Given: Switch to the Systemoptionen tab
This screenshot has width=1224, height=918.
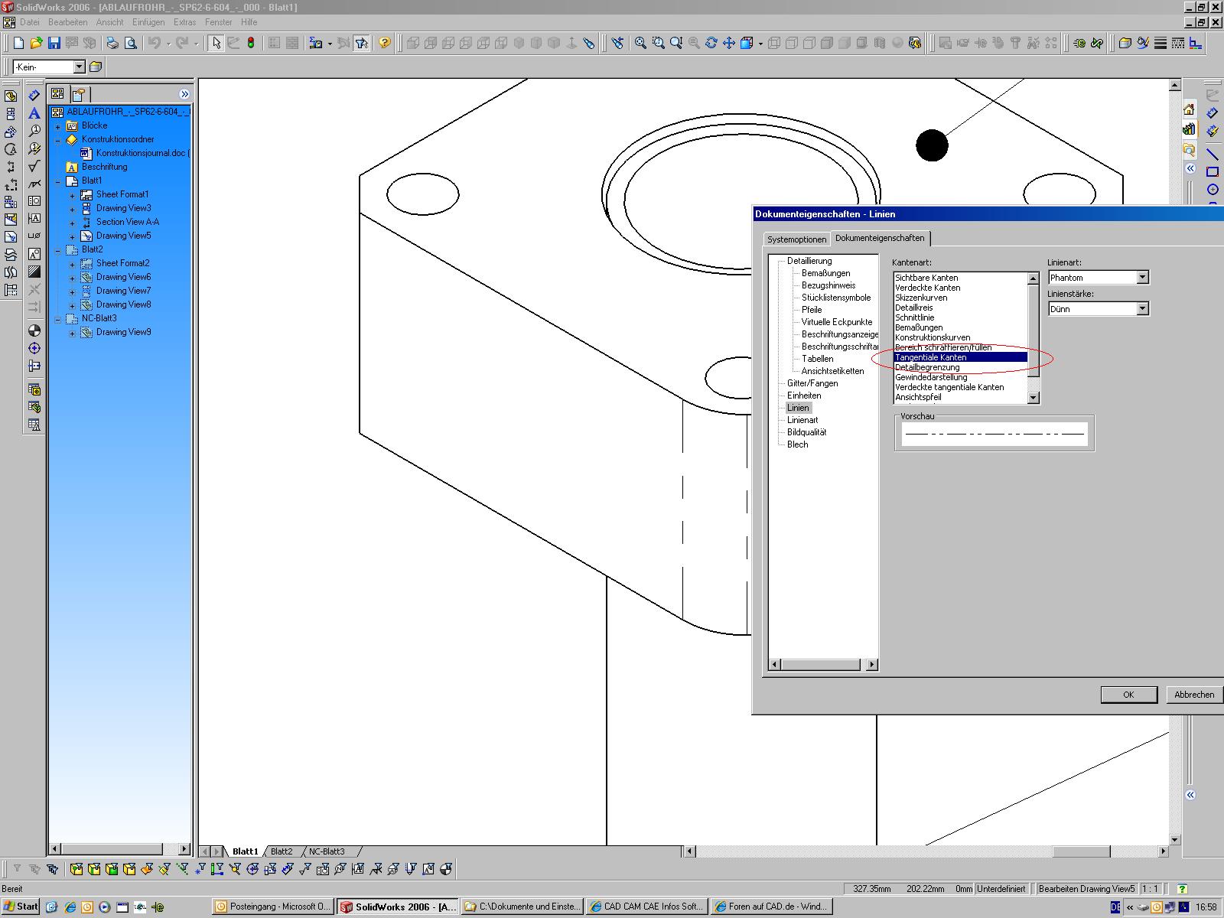Looking at the screenshot, I should (x=796, y=239).
